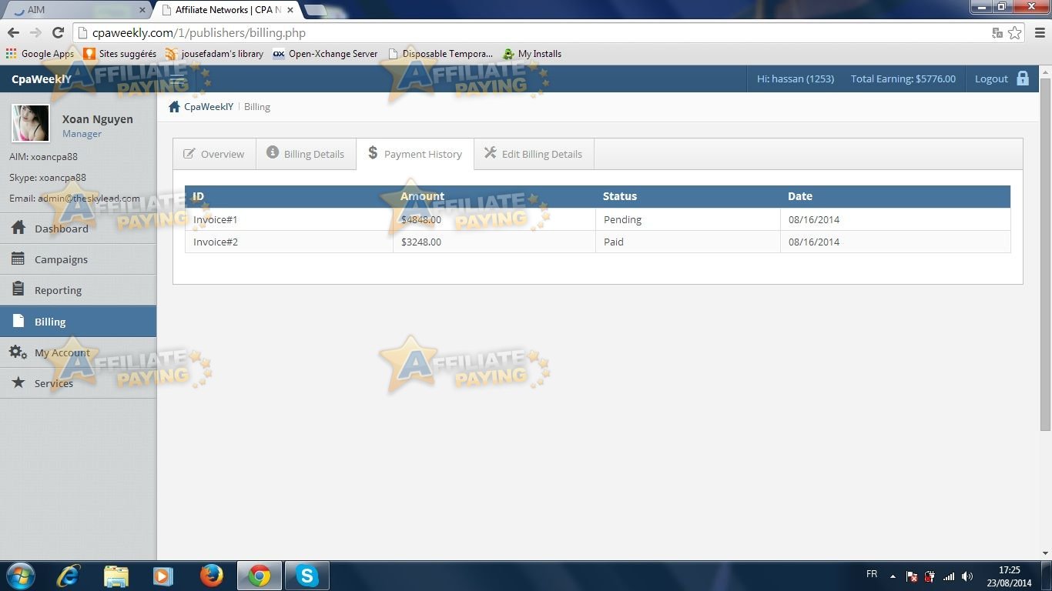Open the My Installs bookmark

pyautogui.click(x=532, y=54)
